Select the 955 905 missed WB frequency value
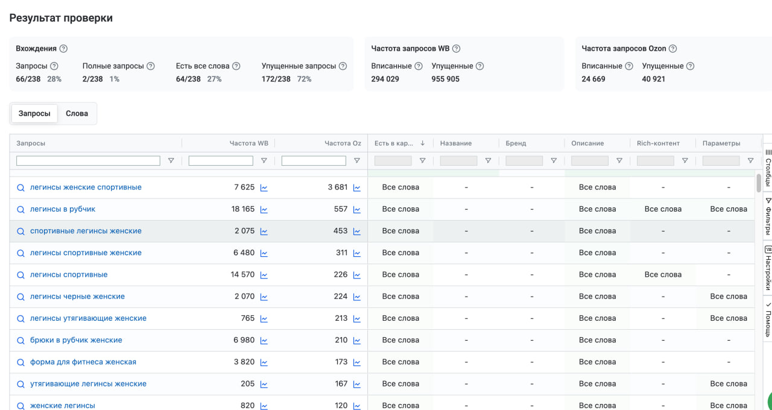Image resolution: width=772 pixels, height=410 pixels. coord(446,79)
